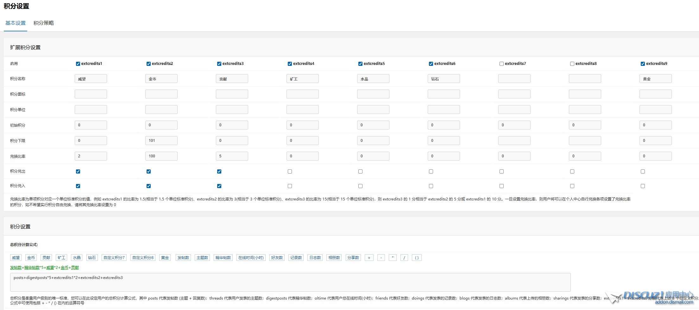
Task: Edit the 积分名称 field containing 黄金
Action: [x=656, y=79]
